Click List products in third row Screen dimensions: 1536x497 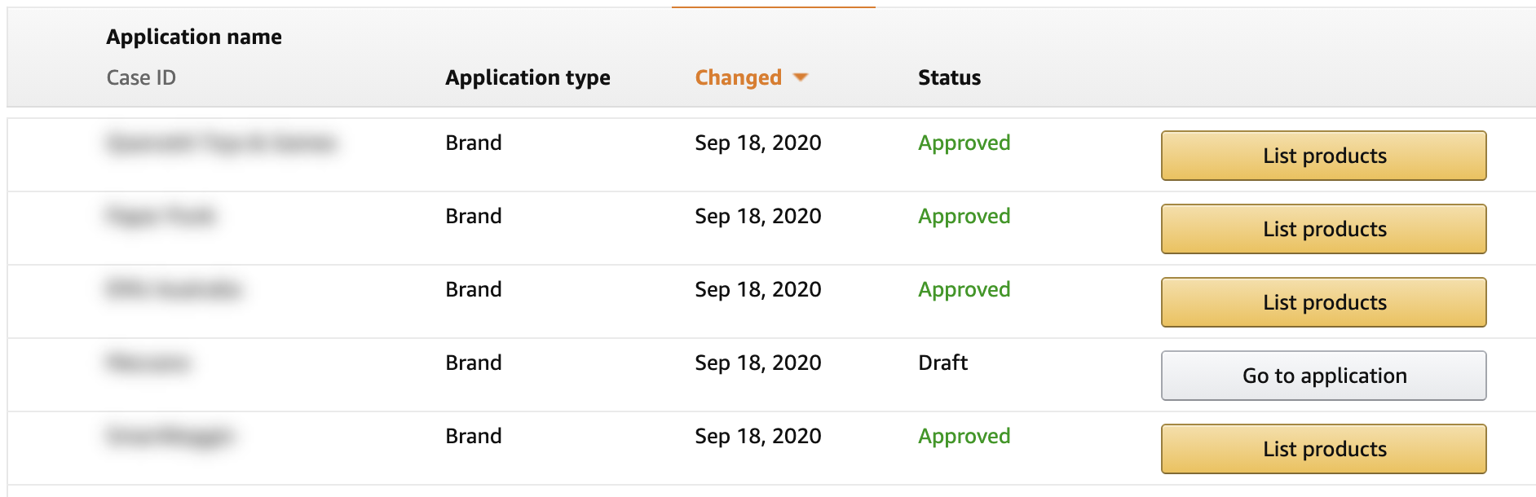[1323, 302]
